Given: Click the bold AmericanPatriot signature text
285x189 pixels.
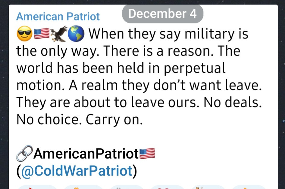Looking at the screenshot, I should coord(86,154).
